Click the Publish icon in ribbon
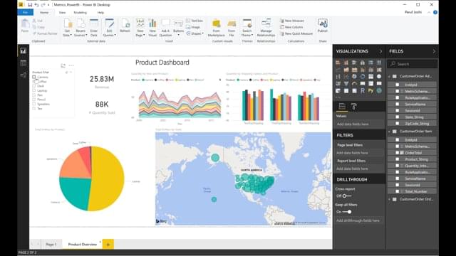This screenshot has height=256, width=456. [x=323, y=26]
